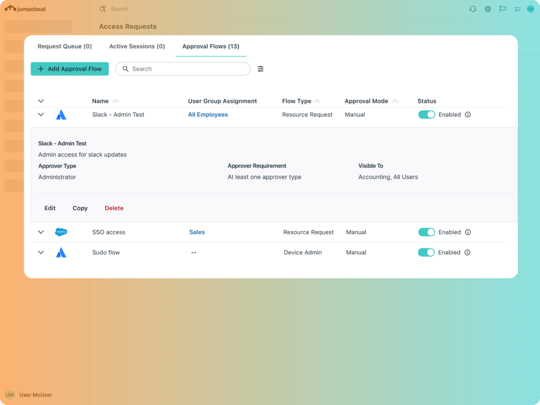The height and width of the screenshot is (405, 540).
Task: Turn off the Sudo flow Enabled switch
Action: click(426, 253)
